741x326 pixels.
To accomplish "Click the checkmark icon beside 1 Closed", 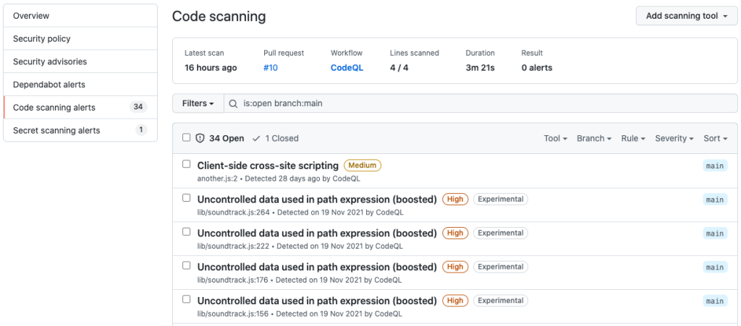I will [256, 138].
